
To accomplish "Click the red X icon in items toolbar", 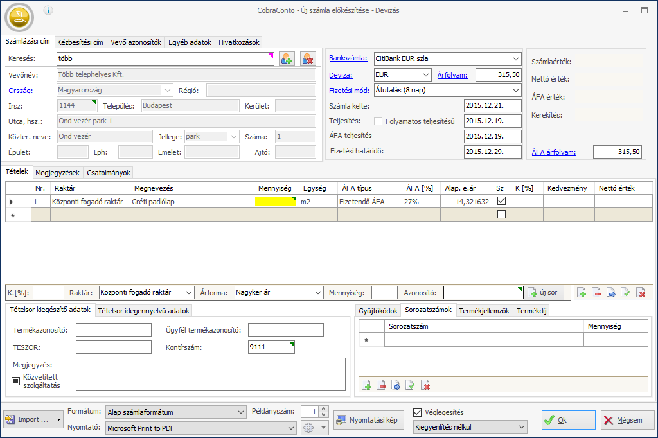I will coord(641,293).
